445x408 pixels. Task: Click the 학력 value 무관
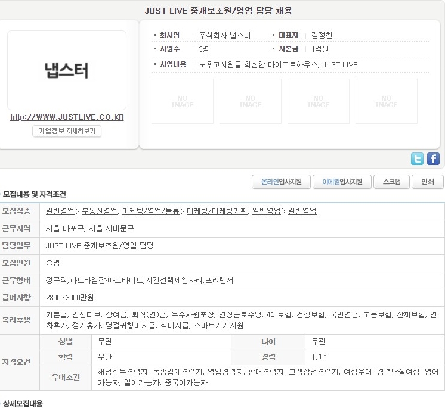(105, 357)
